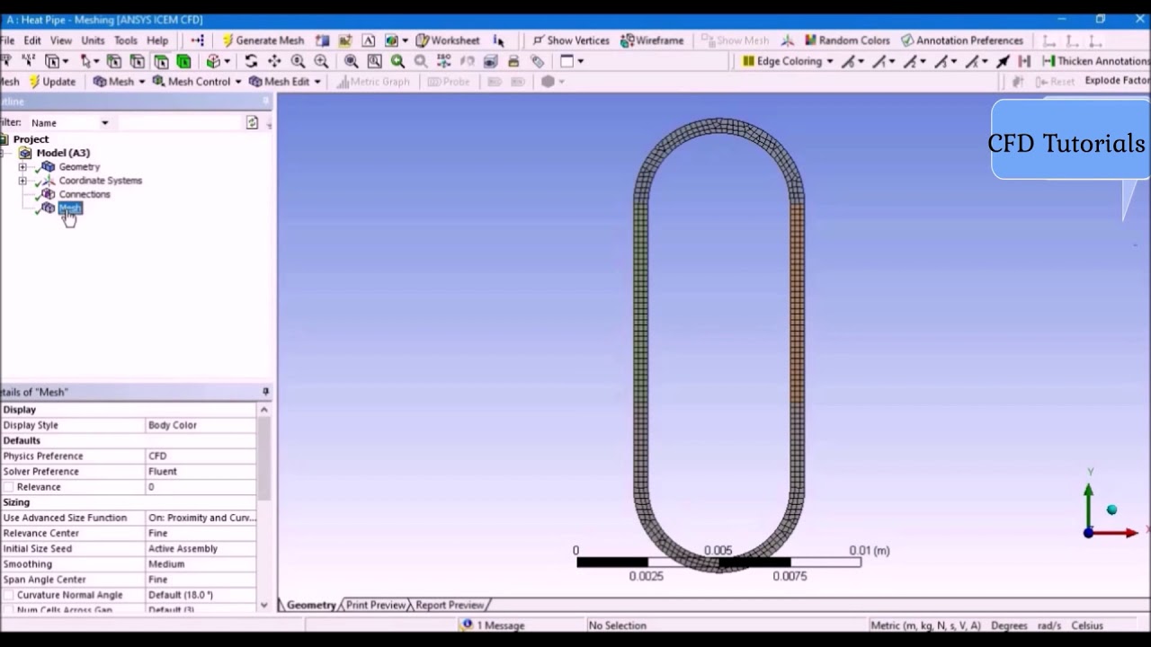Open Annotation Preferences

pos(962,40)
